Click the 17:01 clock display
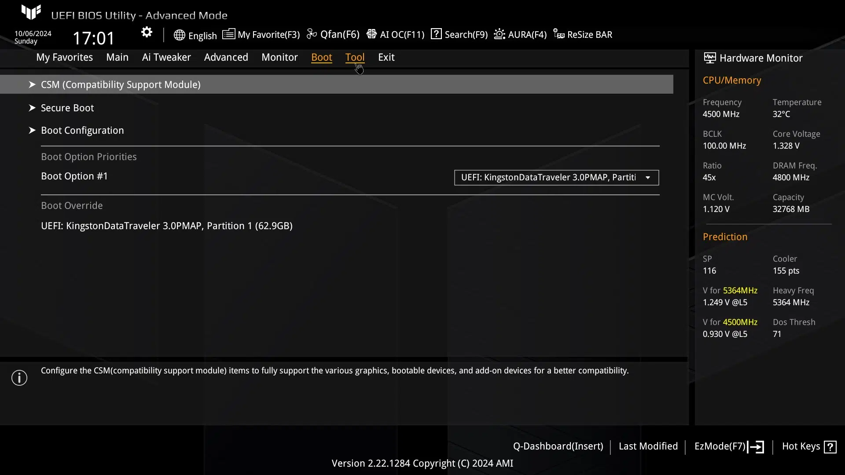Viewport: 845px width, 475px height. 93,38
